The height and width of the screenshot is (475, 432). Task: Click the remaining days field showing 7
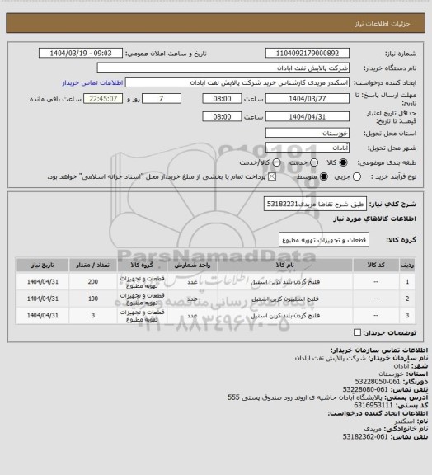pyautogui.click(x=162, y=99)
